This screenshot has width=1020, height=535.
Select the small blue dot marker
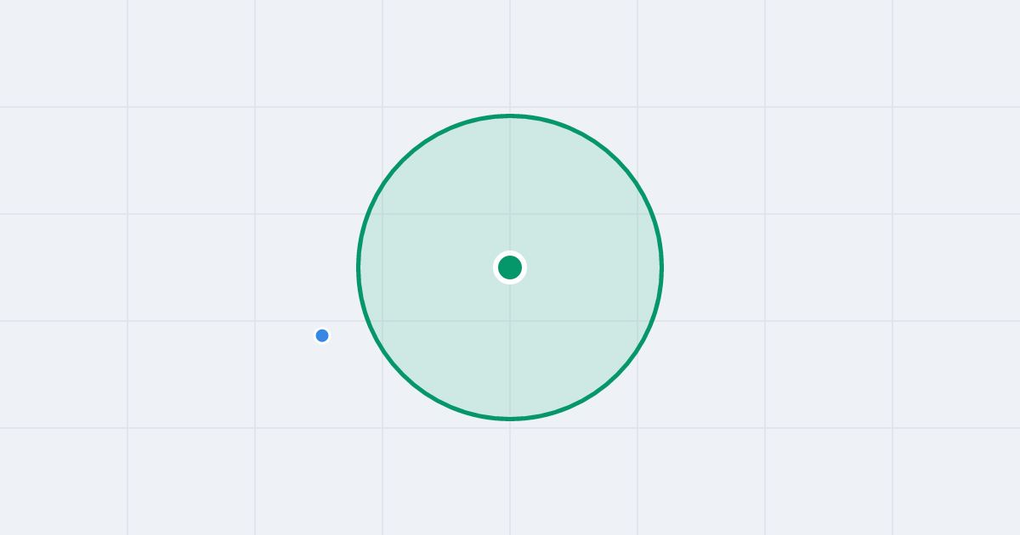point(322,335)
